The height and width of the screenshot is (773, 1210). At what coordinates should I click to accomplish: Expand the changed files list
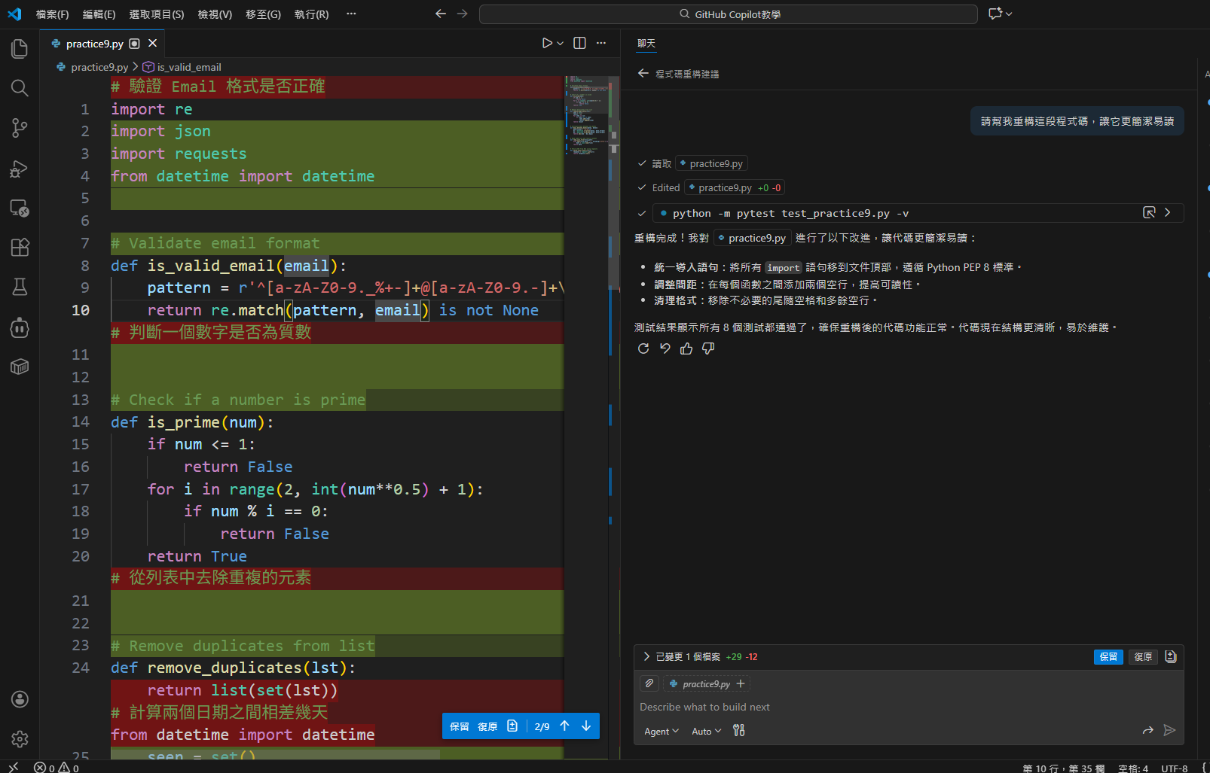(646, 656)
